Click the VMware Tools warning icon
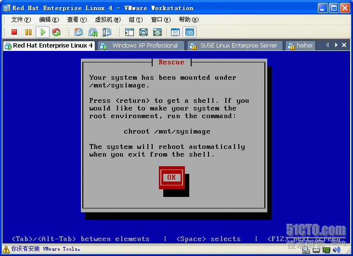This screenshot has width=353, height=256. (6, 249)
